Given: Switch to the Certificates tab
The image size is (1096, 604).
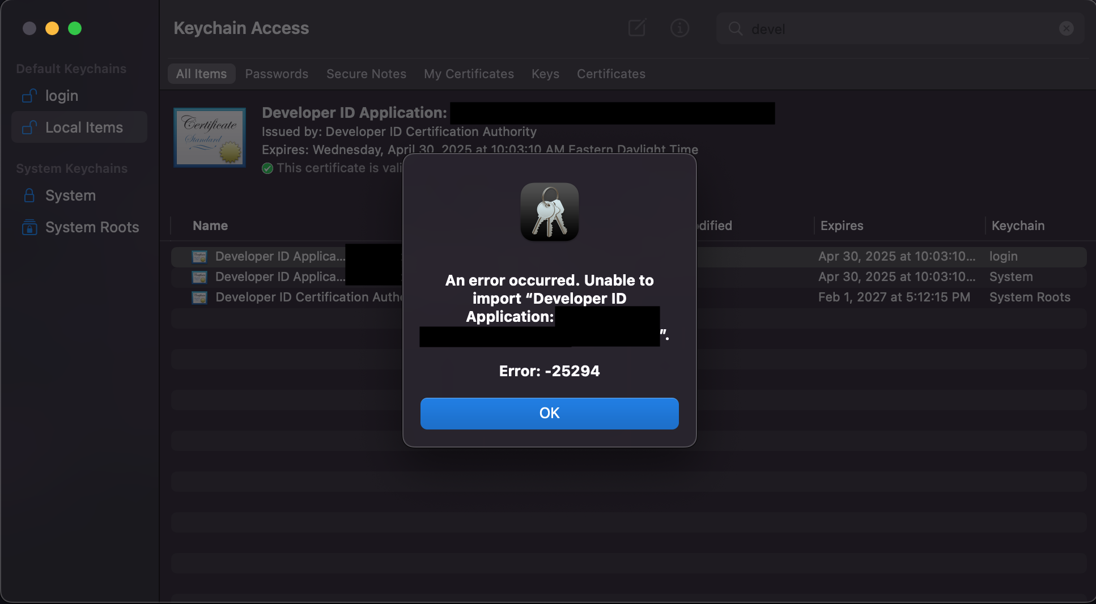Looking at the screenshot, I should point(611,74).
